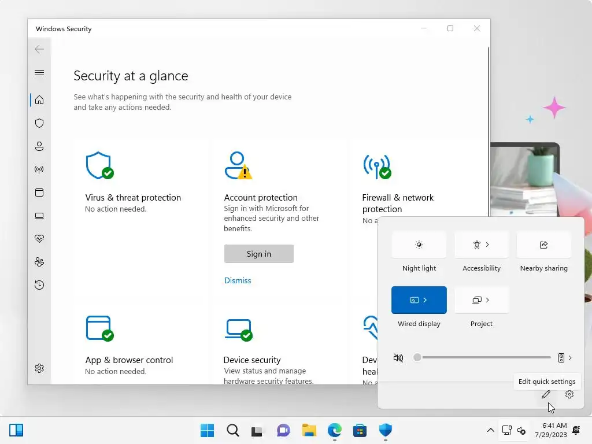Open Family options people icon in the sidebar
592x444 pixels.
point(39,262)
